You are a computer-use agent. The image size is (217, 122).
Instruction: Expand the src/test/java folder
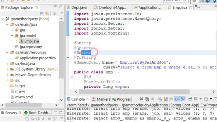pyautogui.click(x=7, y=64)
